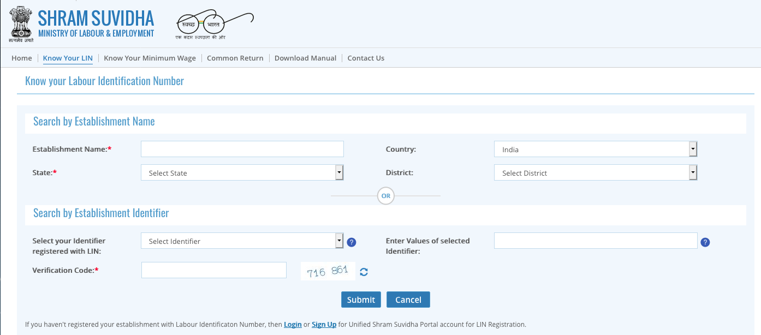761x335 pixels.
Task: Submit the LIN search form
Action: [x=361, y=299]
